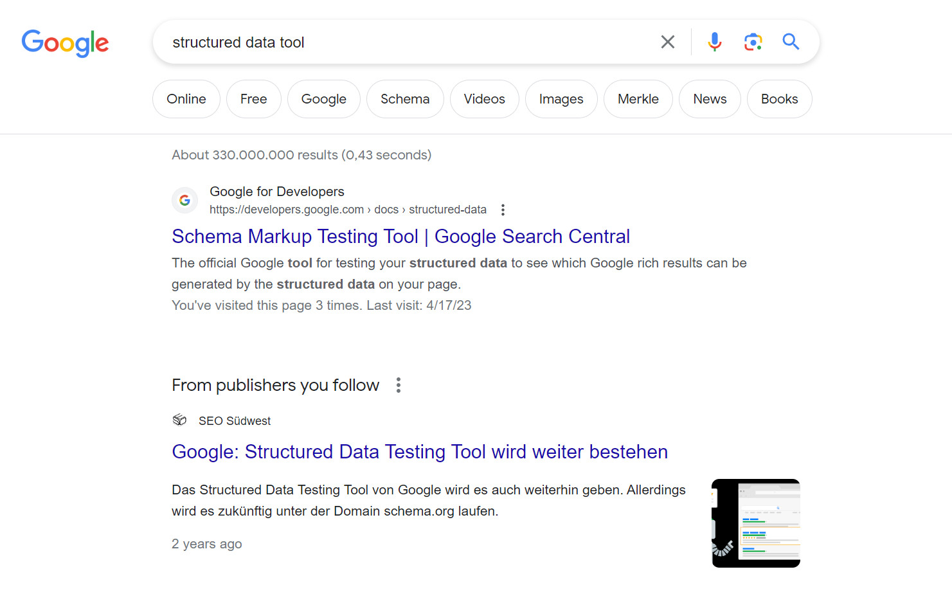Click the magnifying glass search icon
The image size is (952, 594).
[791, 42]
